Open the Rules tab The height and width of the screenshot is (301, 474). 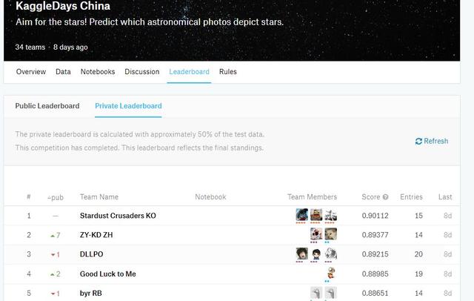(x=228, y=72)
